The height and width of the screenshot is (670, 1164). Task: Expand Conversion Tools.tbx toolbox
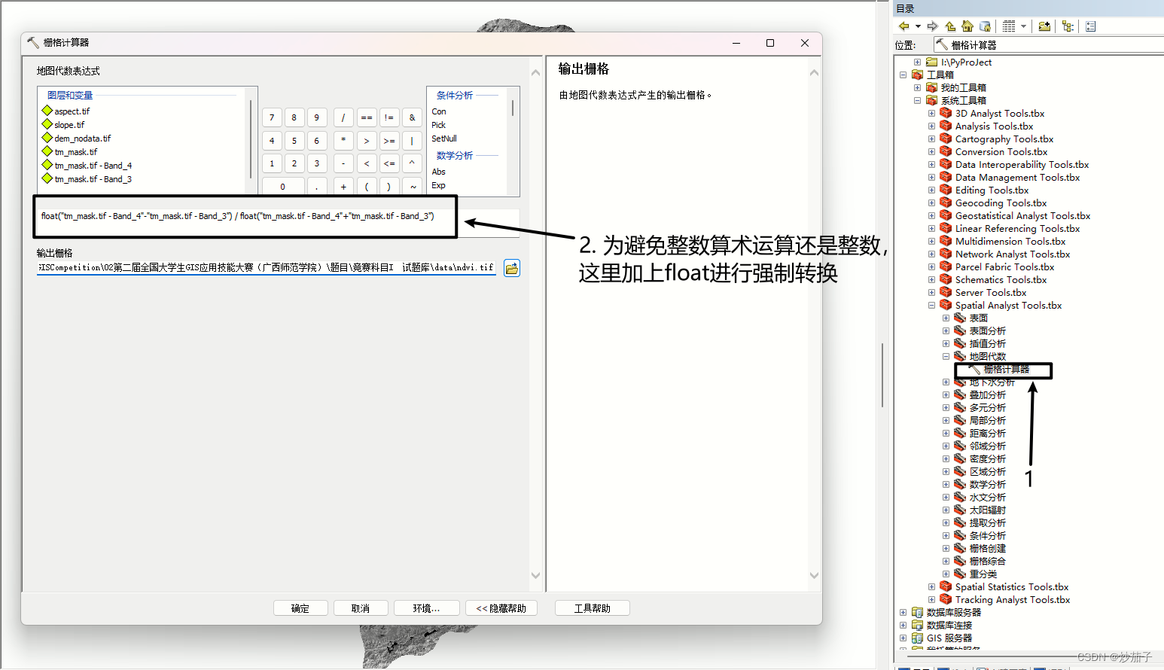pyautogui.click(x=931, y=152)
